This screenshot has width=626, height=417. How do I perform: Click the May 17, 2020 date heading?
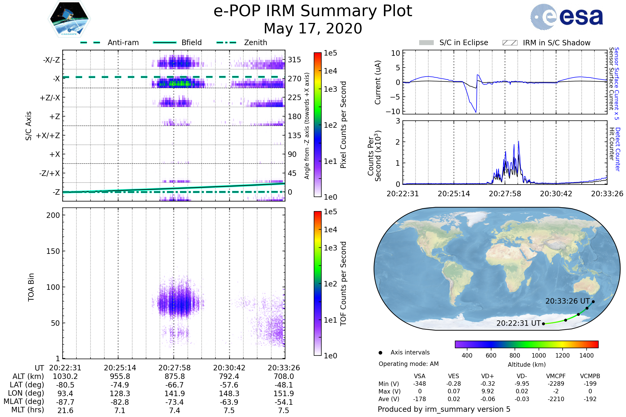click(313, 28)
